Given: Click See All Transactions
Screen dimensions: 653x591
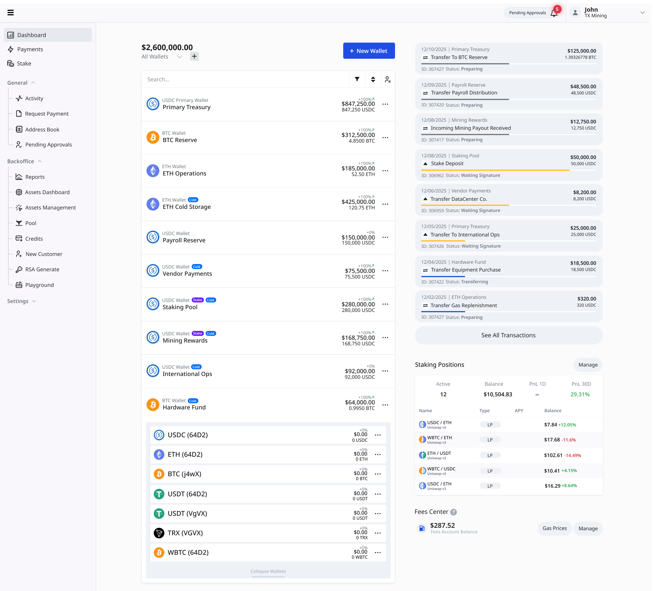Looking at the screenshot, I should (x=508, y=335).
